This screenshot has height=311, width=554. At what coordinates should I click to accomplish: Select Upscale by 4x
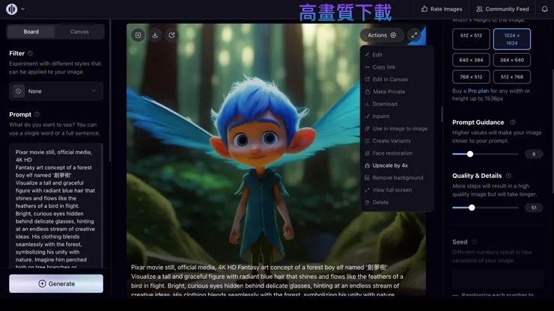click(396, 165)
